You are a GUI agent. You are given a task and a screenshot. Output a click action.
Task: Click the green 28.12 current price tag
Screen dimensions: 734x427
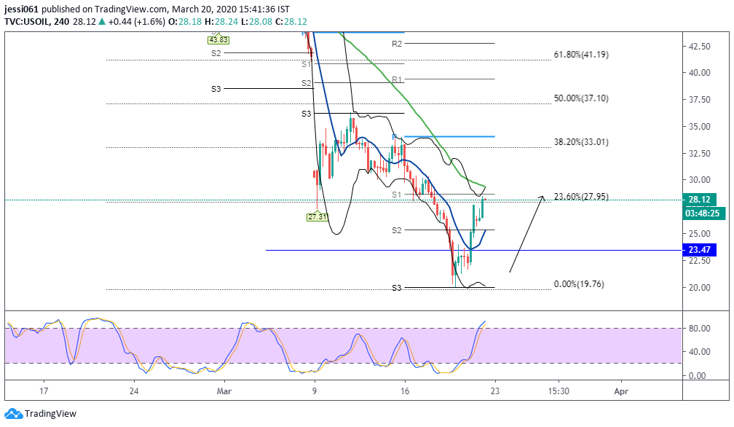(698, 200)
